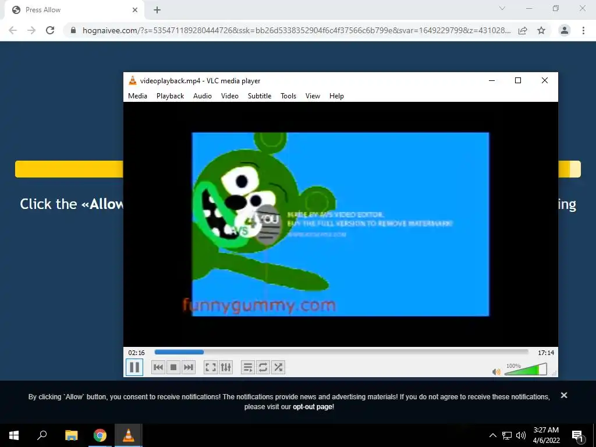
Task: Show extended settings in VLC
Action: (x=226, y=367)
